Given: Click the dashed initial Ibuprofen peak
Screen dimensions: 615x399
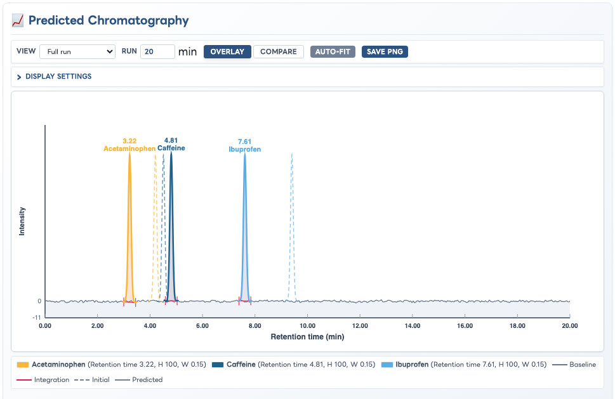Looking at the screenshot, I should pos(292,227).
